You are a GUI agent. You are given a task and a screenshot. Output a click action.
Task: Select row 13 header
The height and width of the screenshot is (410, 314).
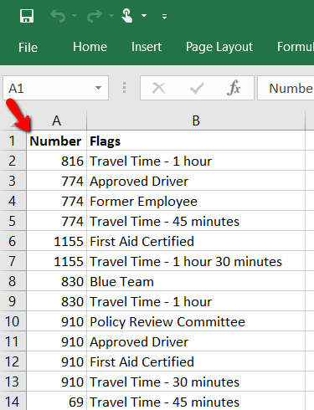point(13,382)
